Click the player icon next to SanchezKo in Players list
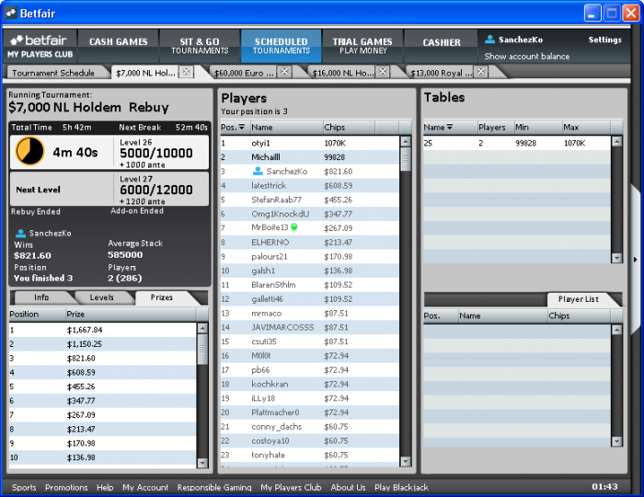Viewport: 644px width, 497px height. point(258,171)
